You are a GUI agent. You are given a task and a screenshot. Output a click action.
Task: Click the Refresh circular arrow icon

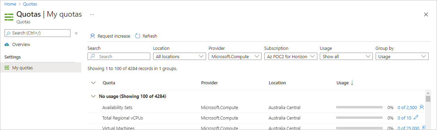138,36
